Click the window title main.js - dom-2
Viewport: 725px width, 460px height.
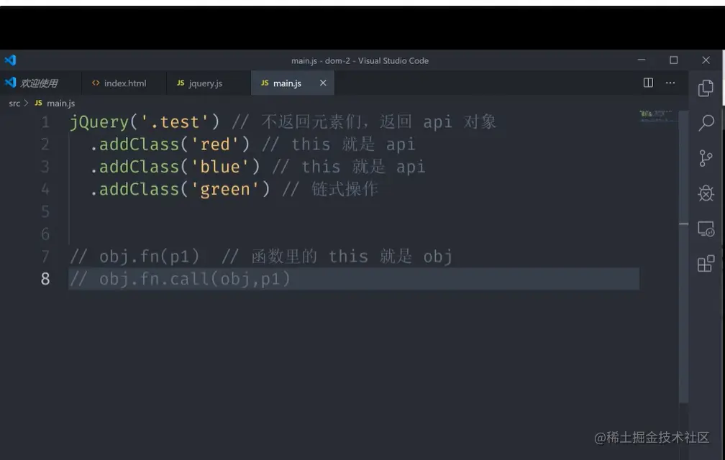point(360,60)
